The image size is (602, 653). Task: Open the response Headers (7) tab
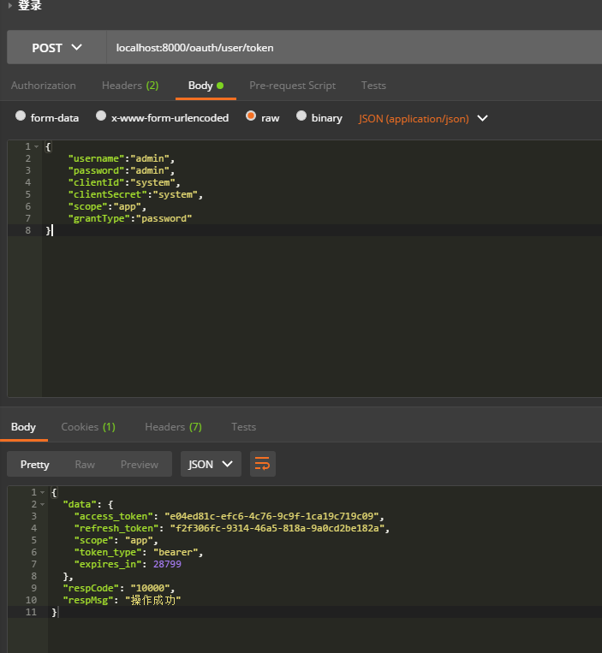(173, 427)
